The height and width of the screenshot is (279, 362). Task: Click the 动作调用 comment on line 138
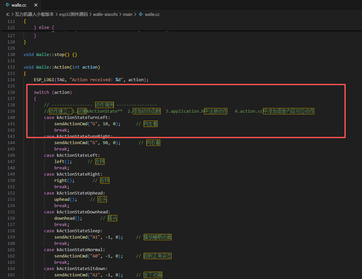[104, 105]
